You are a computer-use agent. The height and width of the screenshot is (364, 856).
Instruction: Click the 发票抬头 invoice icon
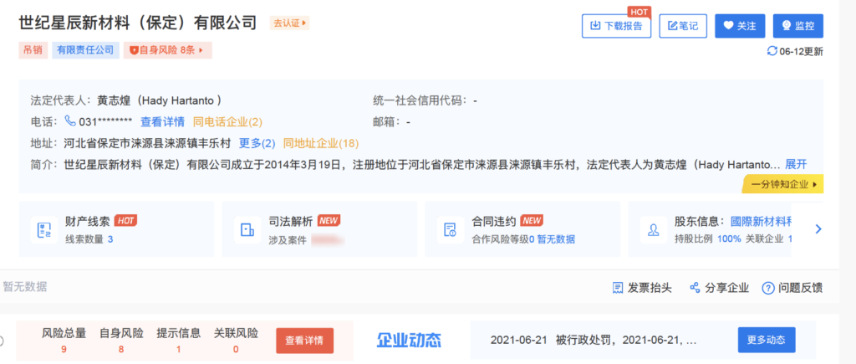click(618, 288)
